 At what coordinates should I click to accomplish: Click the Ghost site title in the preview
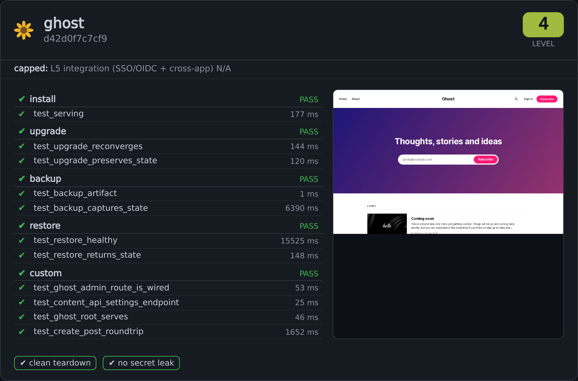point(448,99)
